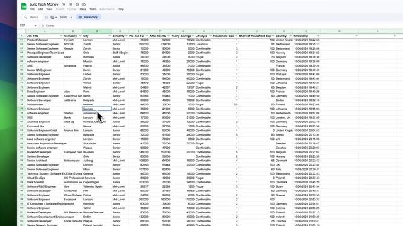The image size is (403, 226).
Task: Open the Share of Household Exp filter
Action: [273, 36]
